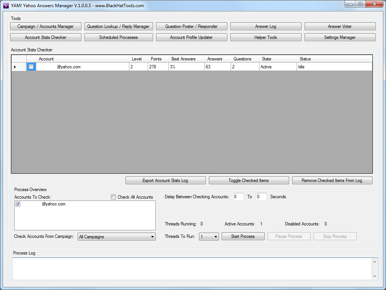Viewport: 386px width, 290px height.
Task: Sort by the Best Answers column header
Action: pyautogui.click(x=186, y=59)
